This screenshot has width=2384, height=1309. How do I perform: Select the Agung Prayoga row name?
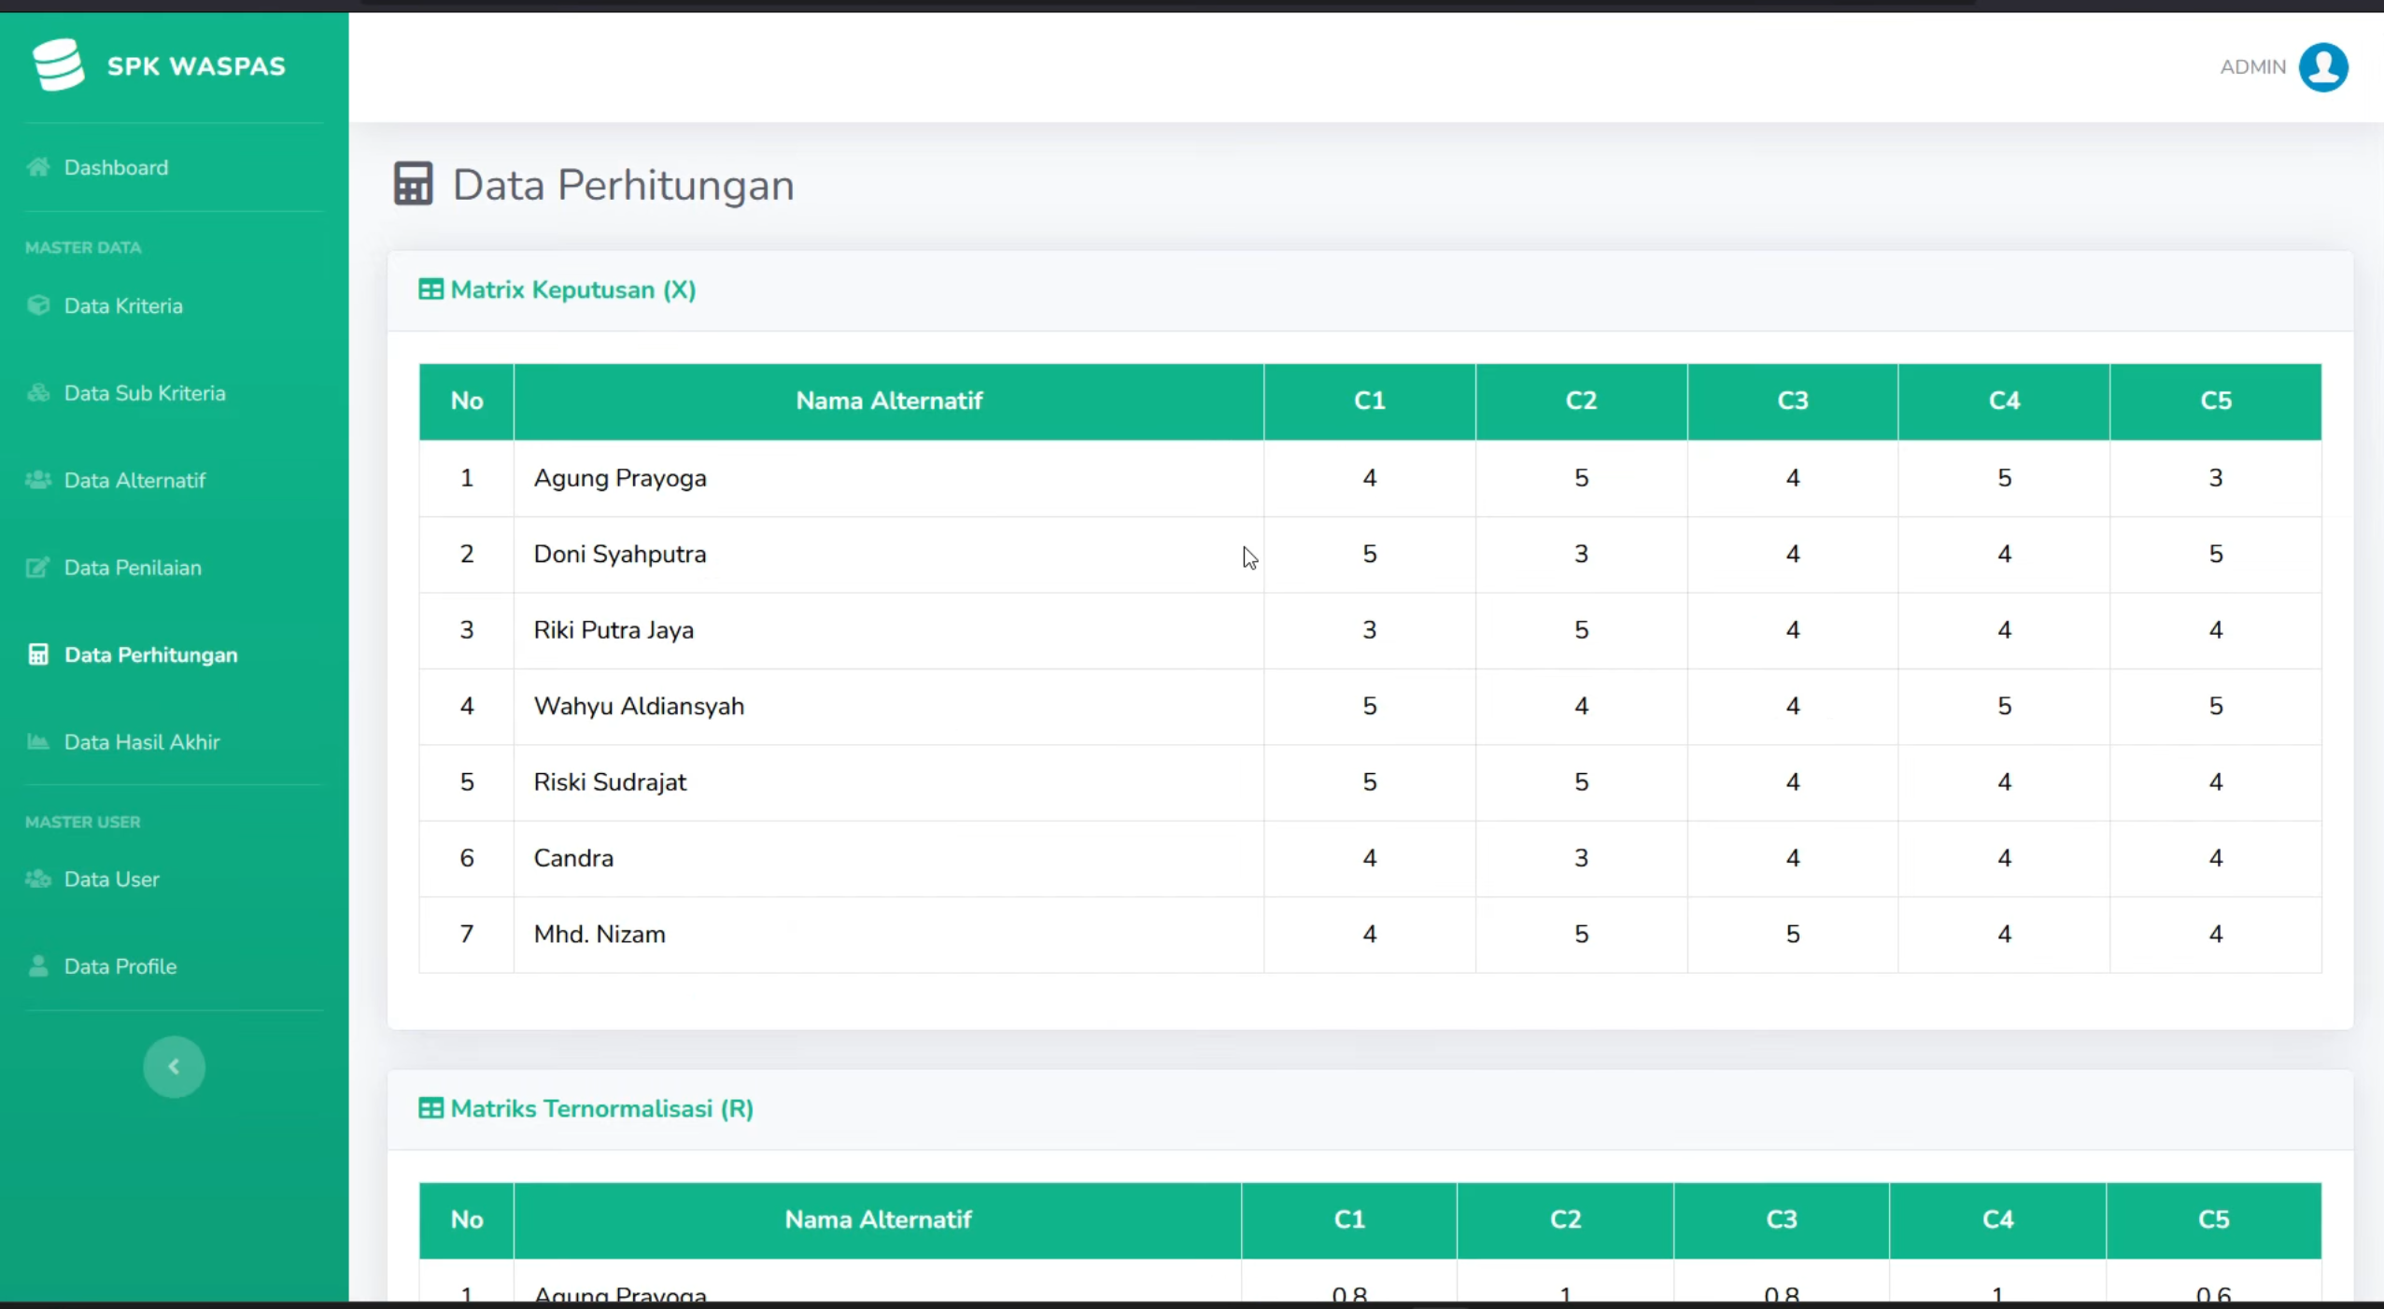tap(620, 477)
